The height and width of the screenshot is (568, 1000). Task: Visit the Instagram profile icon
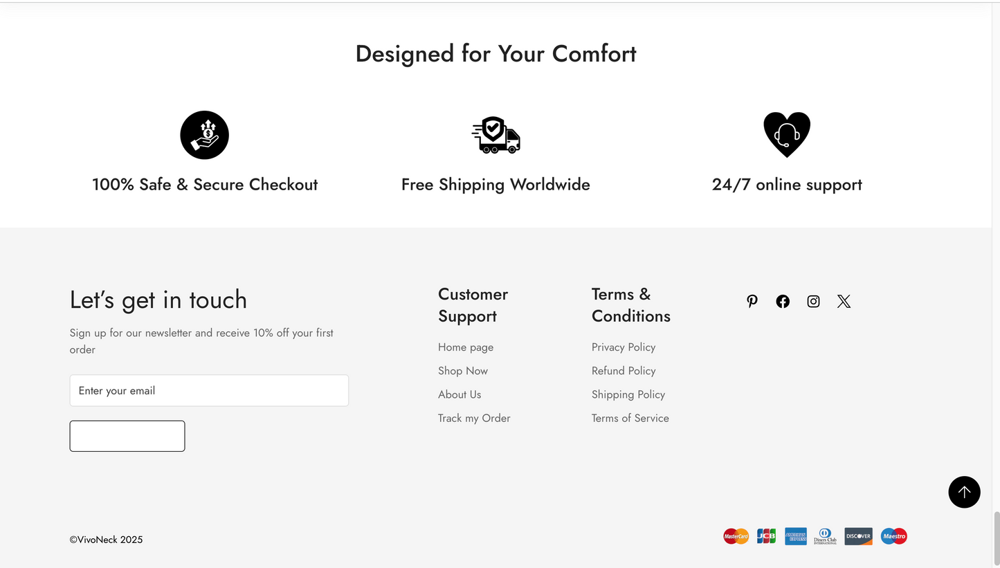click(813, 301)
